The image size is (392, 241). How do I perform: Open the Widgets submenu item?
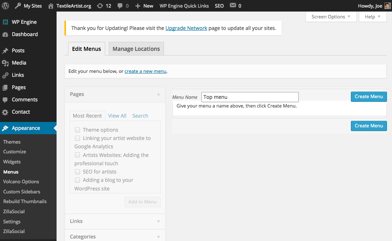point(12,162)
